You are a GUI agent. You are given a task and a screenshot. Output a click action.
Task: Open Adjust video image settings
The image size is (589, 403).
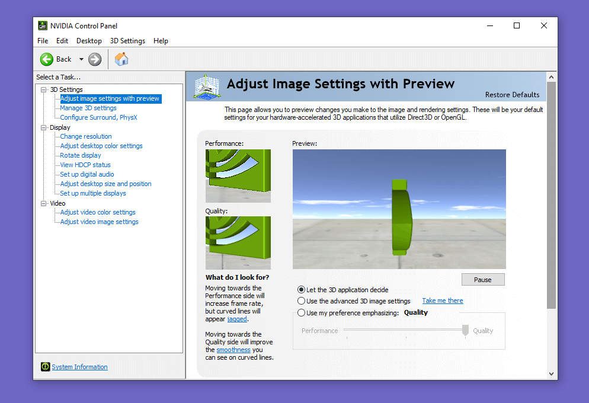pos(99,222)
